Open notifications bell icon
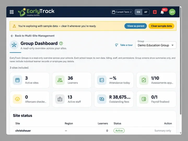The height and width of the screenshot is (141, 188). pos(162,12)
